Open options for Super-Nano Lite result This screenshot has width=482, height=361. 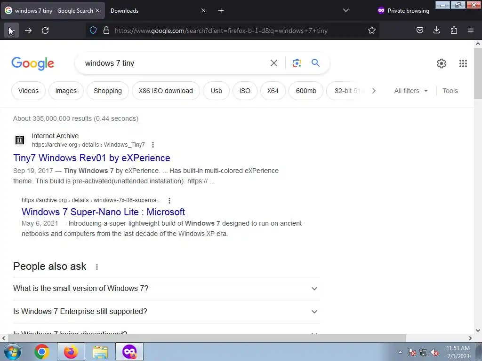pos(169,201)
